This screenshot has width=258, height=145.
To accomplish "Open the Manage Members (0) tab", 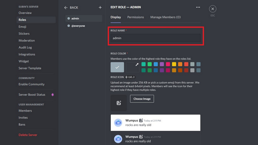I will pos(165,17).
